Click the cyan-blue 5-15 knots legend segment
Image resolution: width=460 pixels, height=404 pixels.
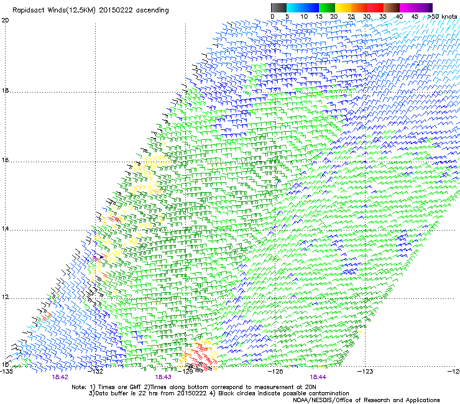tap(303, 7)
